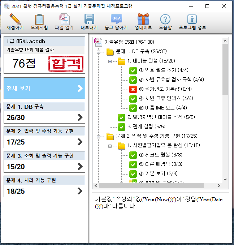Open 문제 3. 조회 및 출력 기능 구현 section

44,161
